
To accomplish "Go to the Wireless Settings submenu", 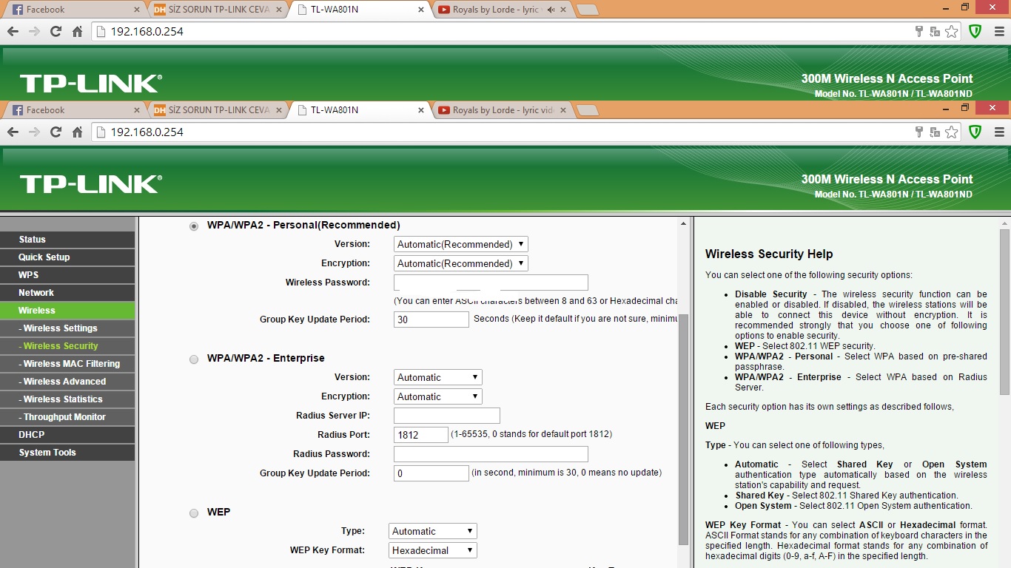I will 67,328.
